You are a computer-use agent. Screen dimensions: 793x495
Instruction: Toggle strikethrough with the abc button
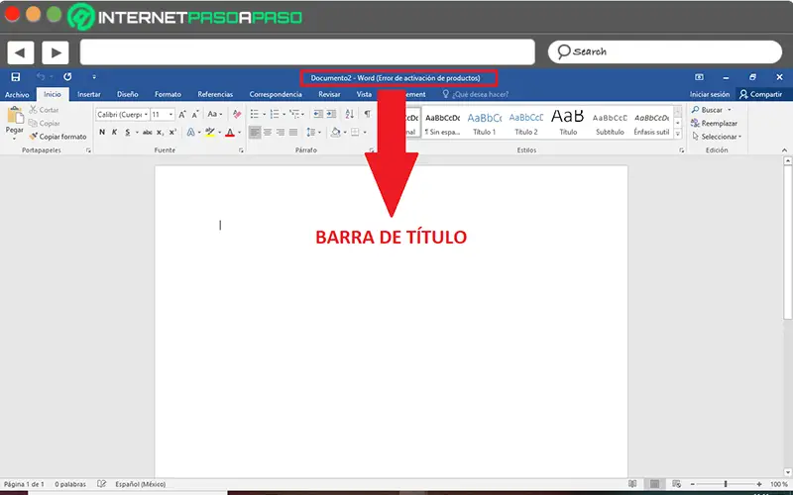pyautogui.click(x=147, y=133)
